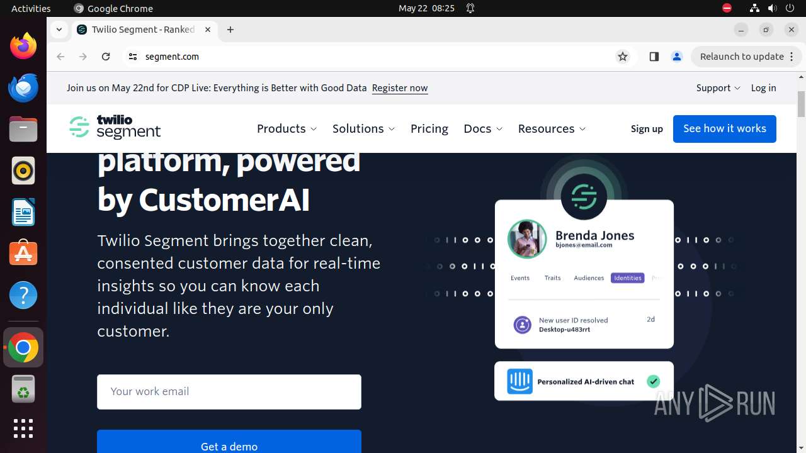The image size is (806, 453).
Task: Click the Intercom icon on chat card
Action: [x=520, y=381]
